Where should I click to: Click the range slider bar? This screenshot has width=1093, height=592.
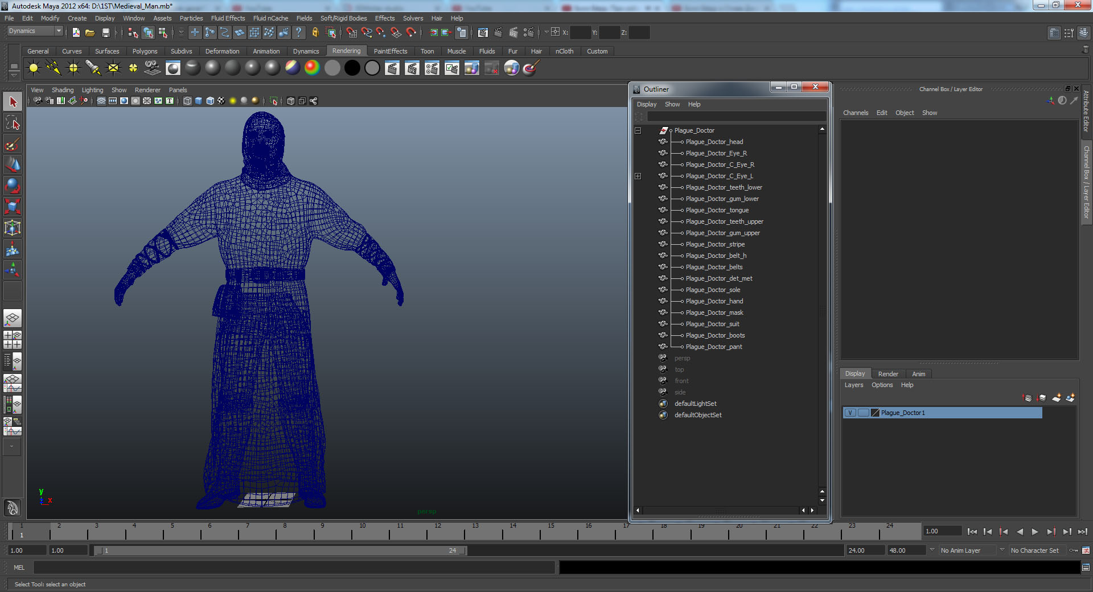click(x=280, y=550)
